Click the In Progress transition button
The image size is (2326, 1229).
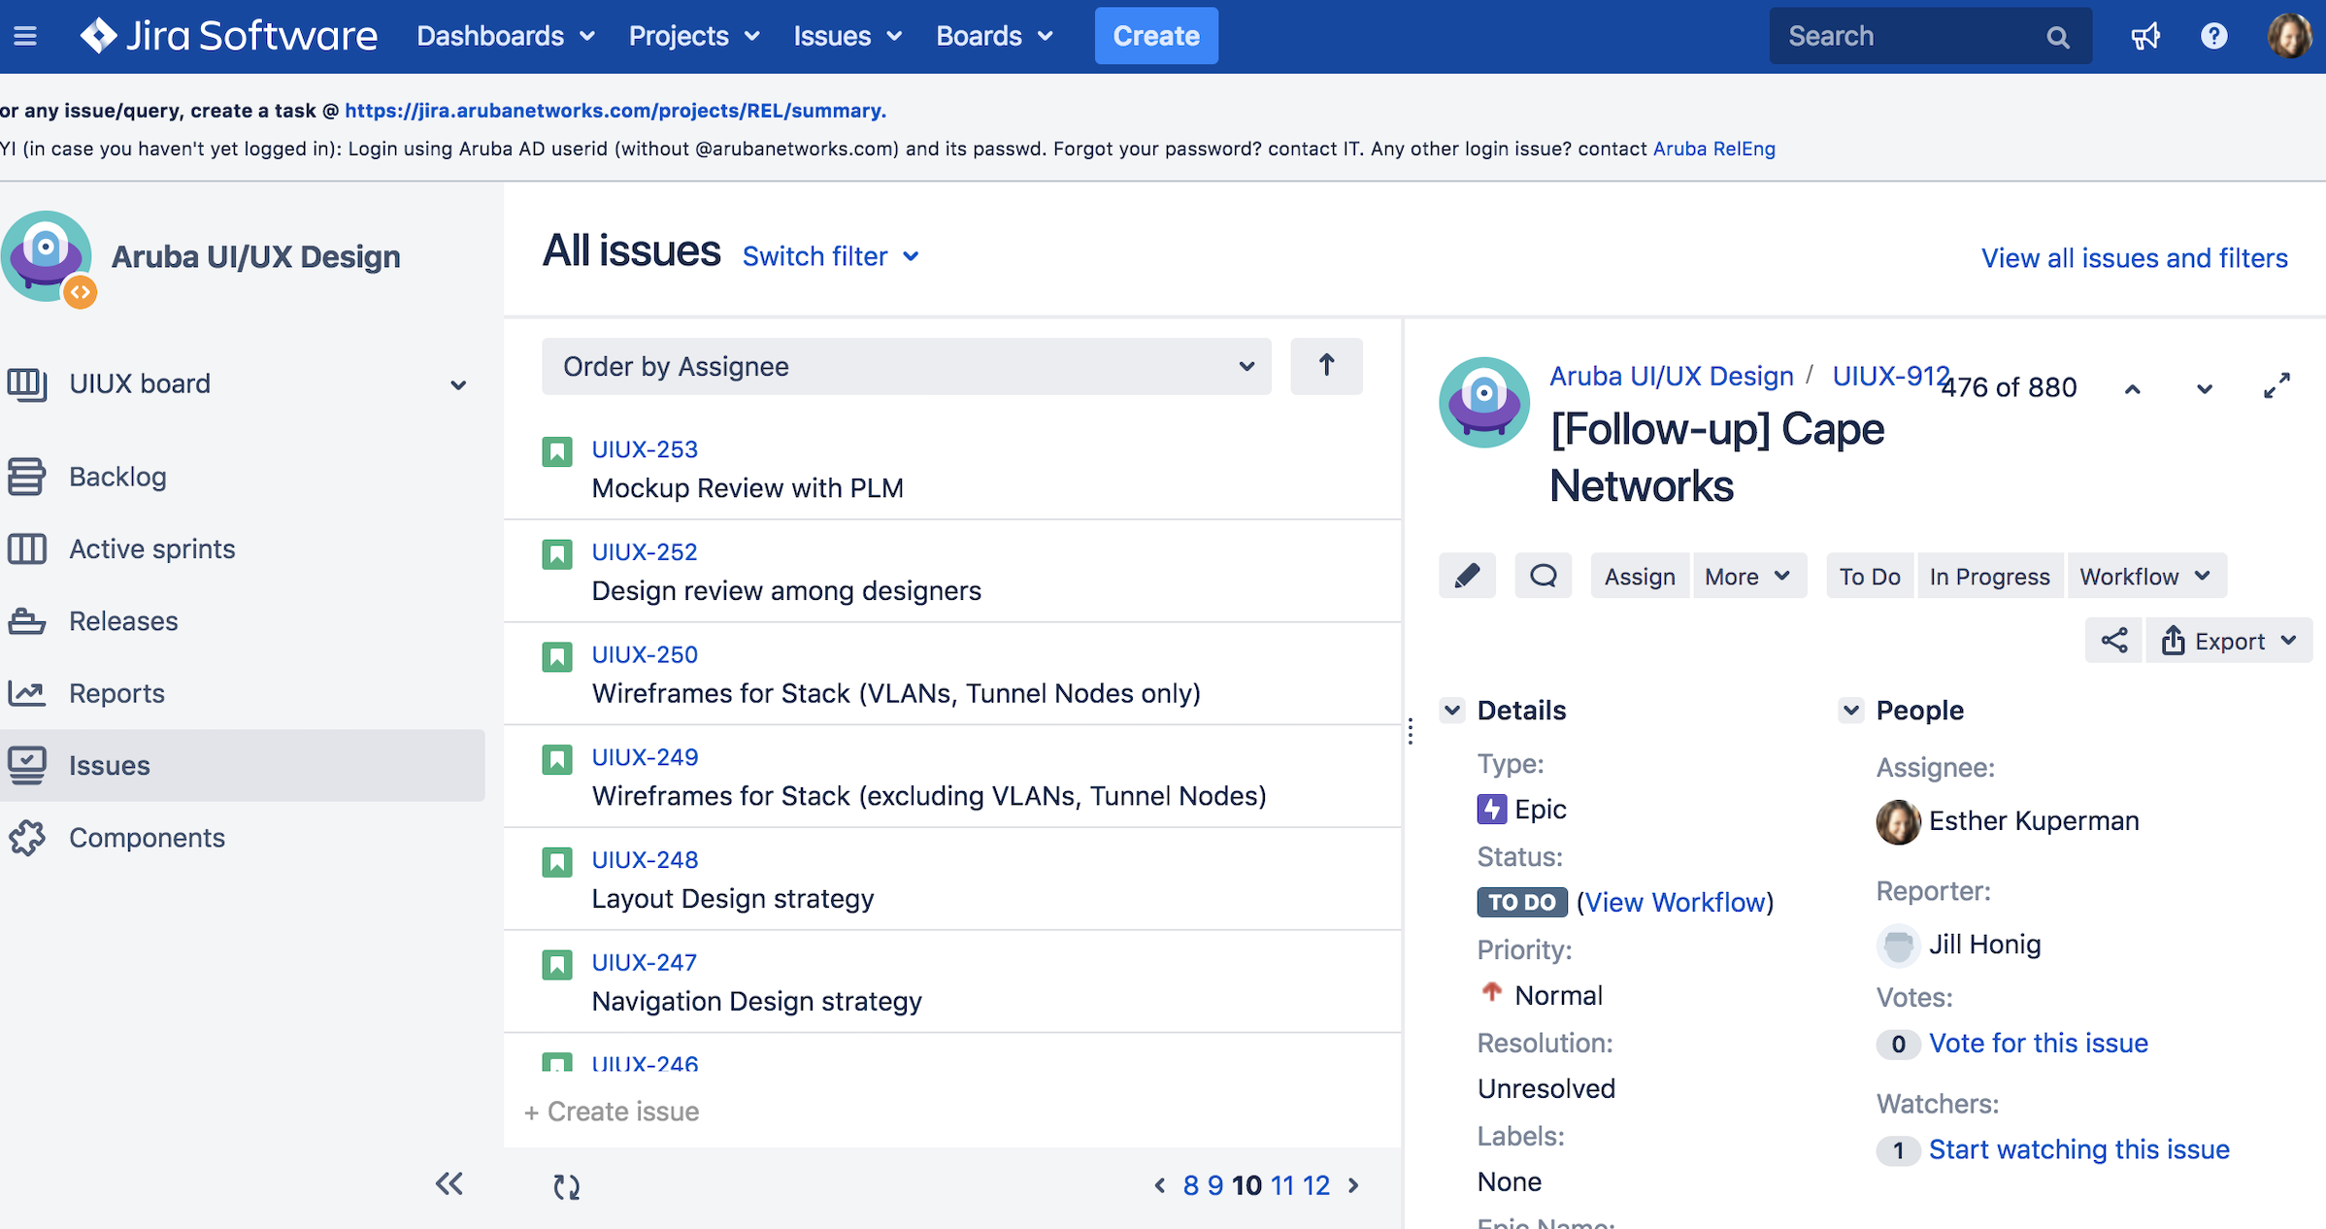click(x=1989, y=576)
